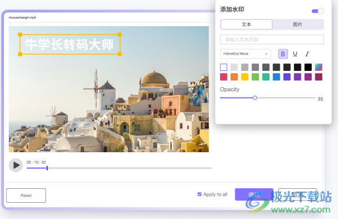Confirm with the 确认 button

coord(254,195)
